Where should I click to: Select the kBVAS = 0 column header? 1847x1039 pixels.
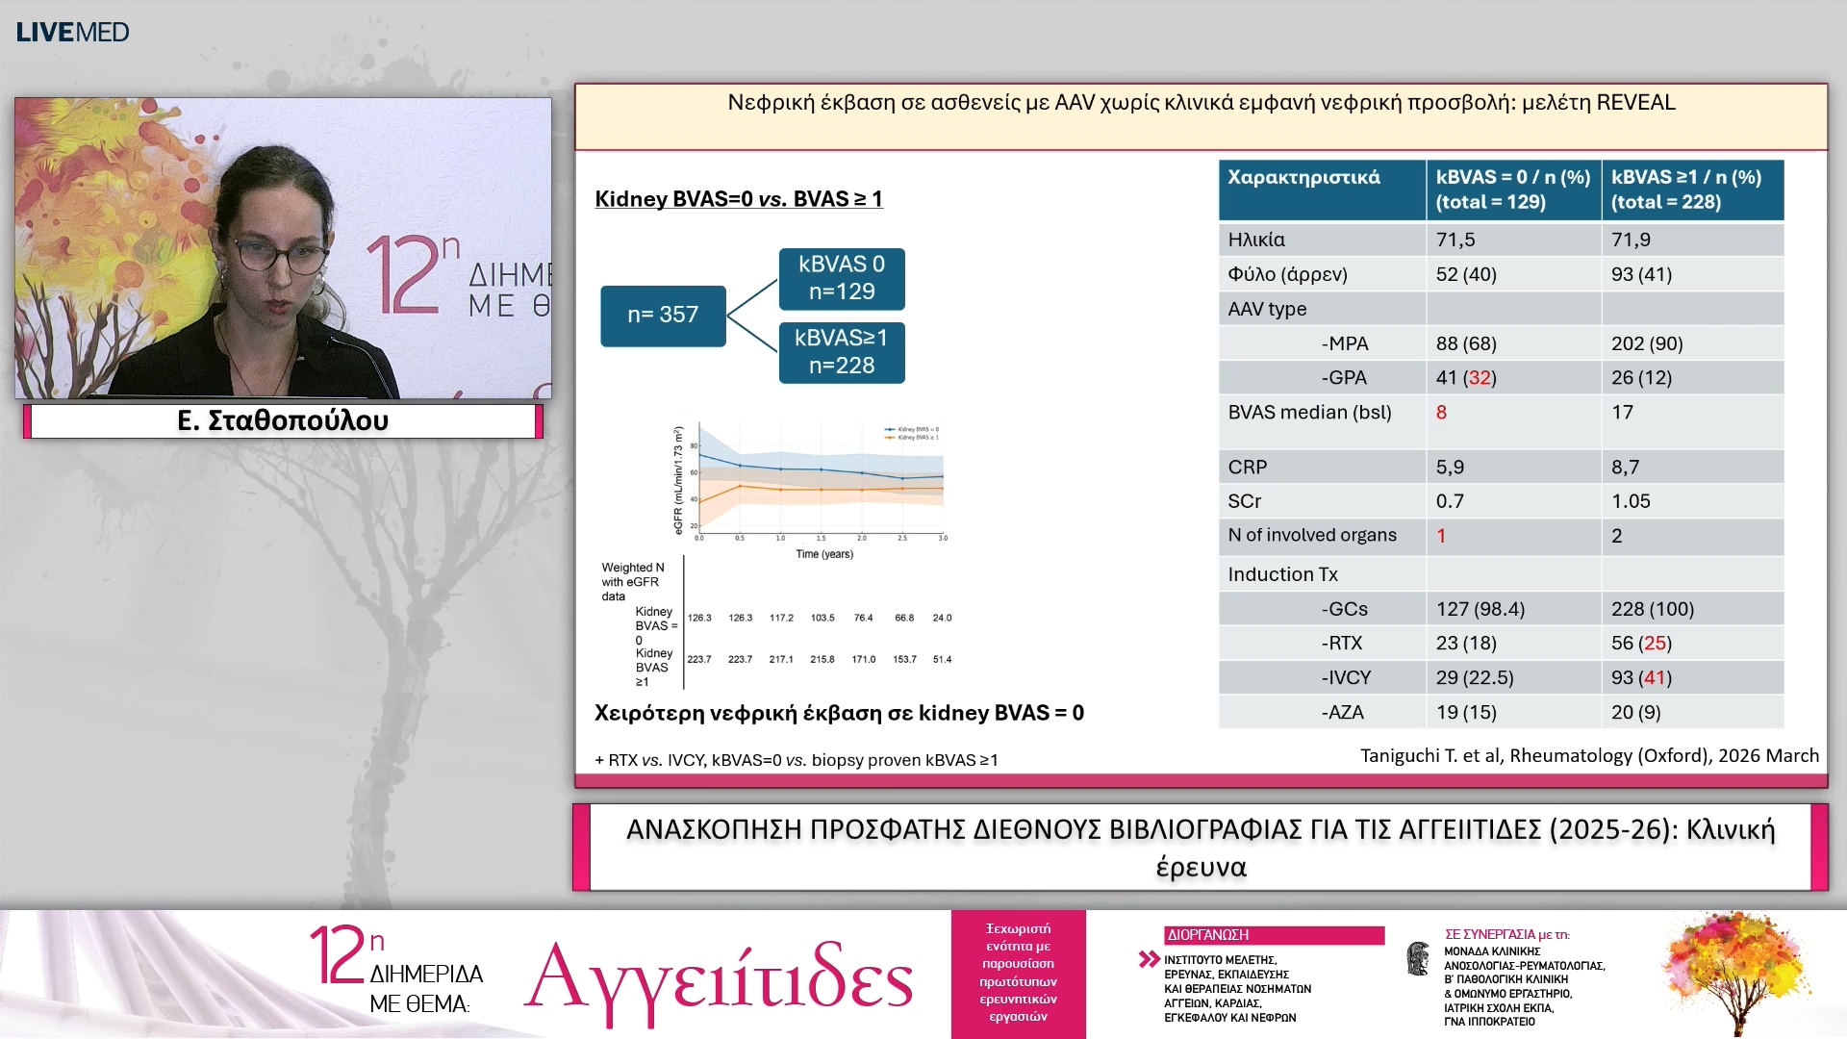(x=1513, y=190)
